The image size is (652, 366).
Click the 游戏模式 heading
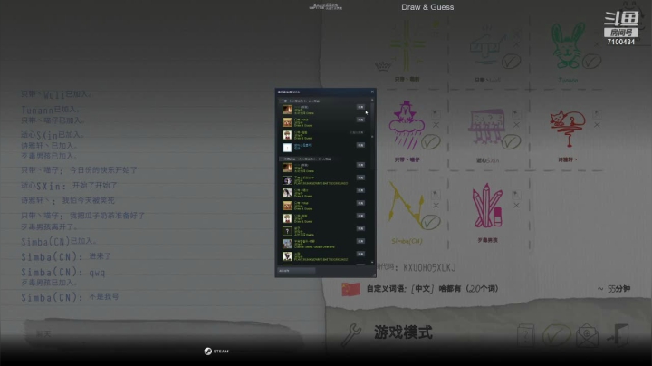pyautogui.click(x=403, y=332)
